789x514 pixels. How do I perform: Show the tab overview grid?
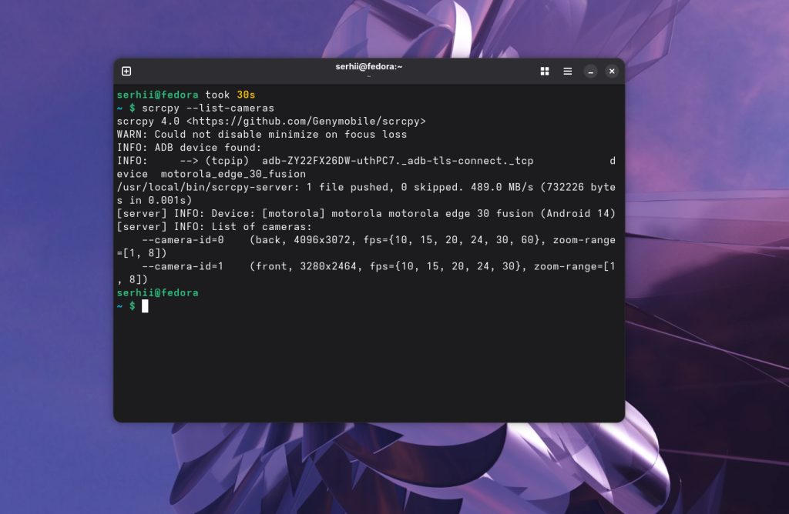tap(545, 72)
